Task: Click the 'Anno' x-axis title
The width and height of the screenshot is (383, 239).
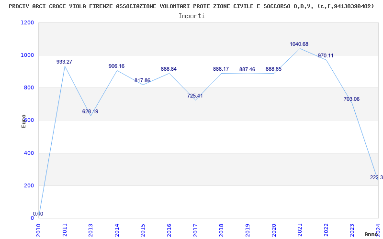Action: (371, 234)
